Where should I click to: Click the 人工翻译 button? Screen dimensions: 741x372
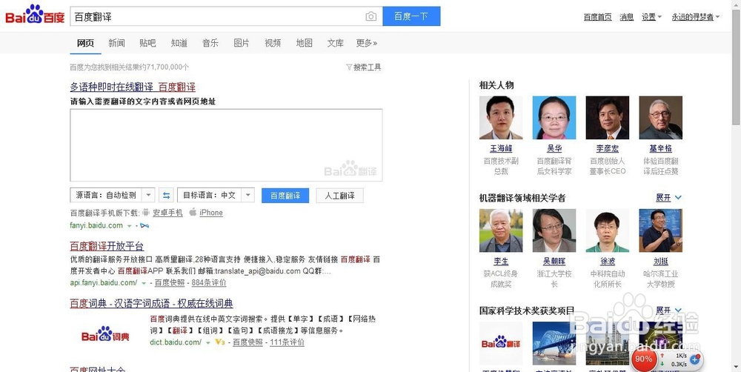coord(340,195)
